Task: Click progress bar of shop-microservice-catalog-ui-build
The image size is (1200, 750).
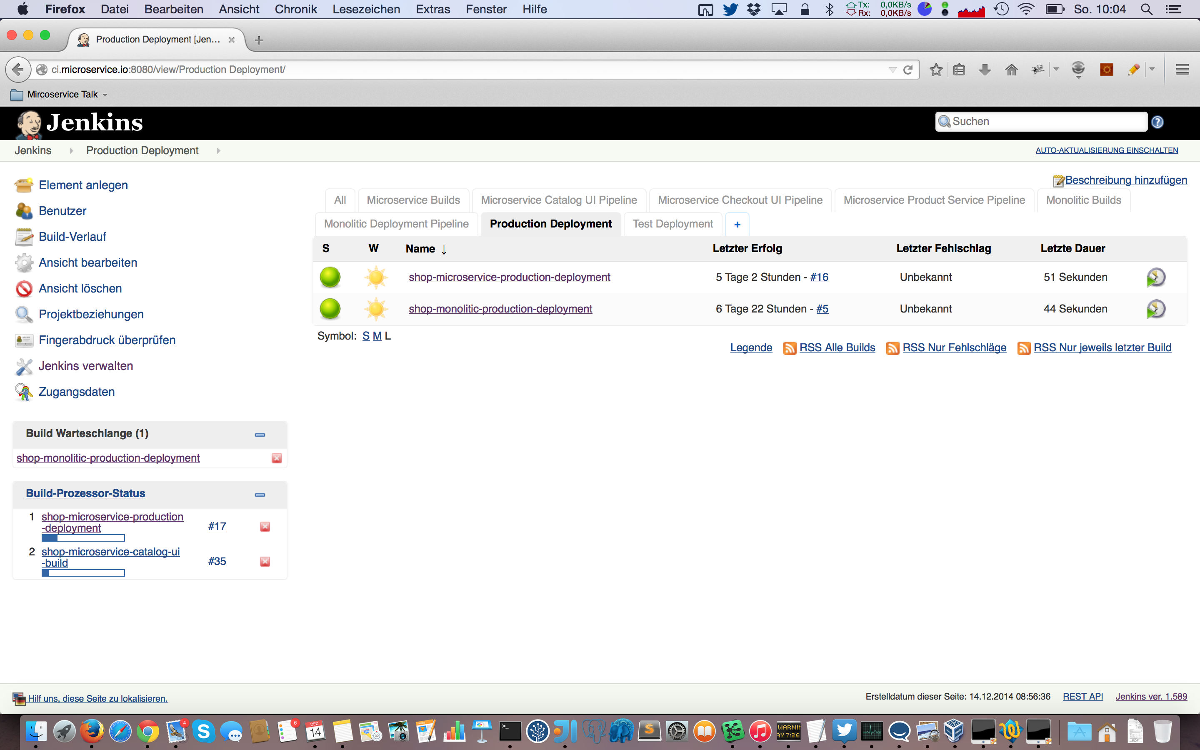Action: pos(83,573)
